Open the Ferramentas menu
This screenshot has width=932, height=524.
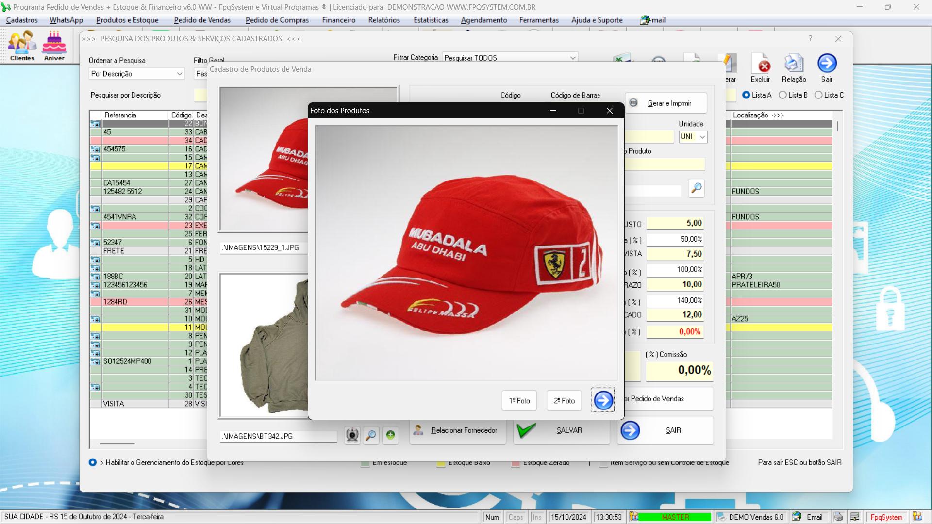[x=539, y=20]
